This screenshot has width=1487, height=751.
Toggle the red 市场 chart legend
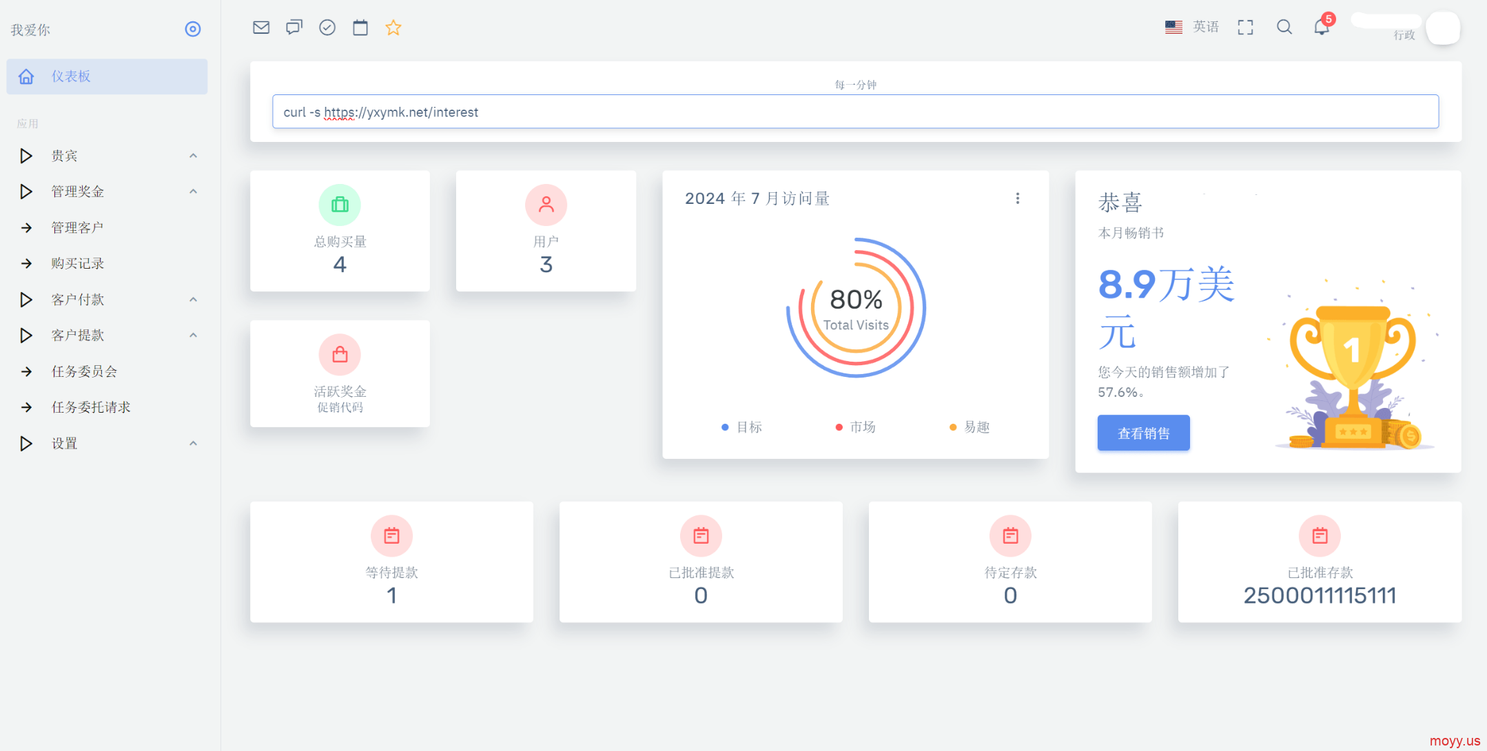(855, 427)
